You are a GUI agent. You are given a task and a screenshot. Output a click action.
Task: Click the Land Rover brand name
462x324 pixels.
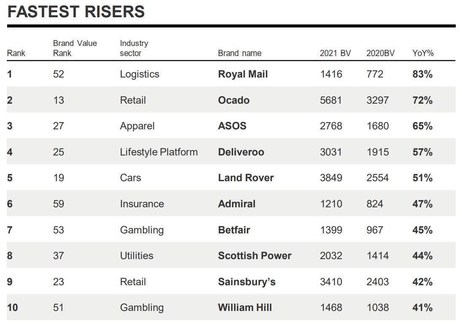(246, 178)
